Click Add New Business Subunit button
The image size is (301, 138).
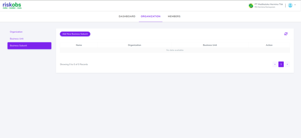[75, 34]
